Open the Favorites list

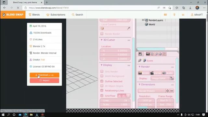[x=177, y=8]
